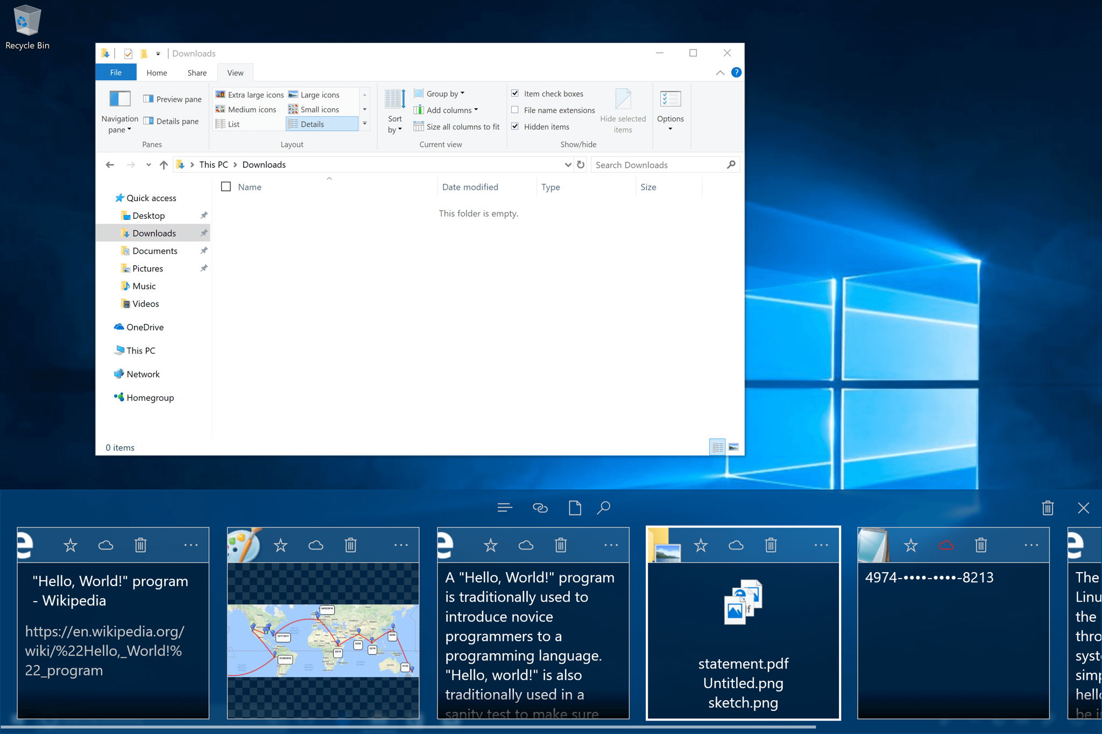
Task: Select the world map image thumbnail
Action: 323,640
